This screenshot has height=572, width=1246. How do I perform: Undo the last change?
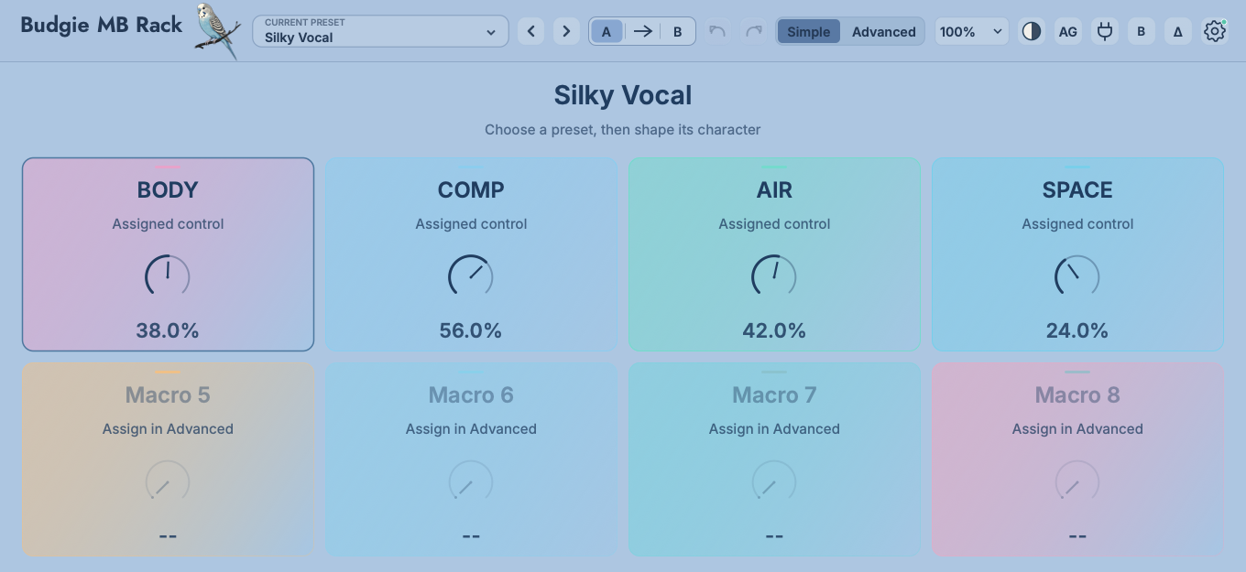[x=717, y=31]
